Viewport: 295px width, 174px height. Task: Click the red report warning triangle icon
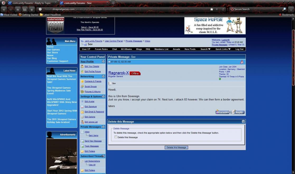[242, 62]
